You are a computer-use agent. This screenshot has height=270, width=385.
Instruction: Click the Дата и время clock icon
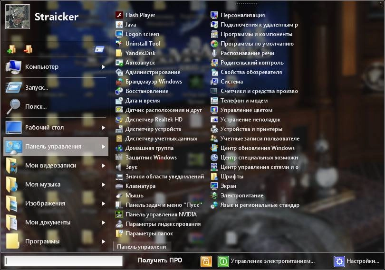119,101
